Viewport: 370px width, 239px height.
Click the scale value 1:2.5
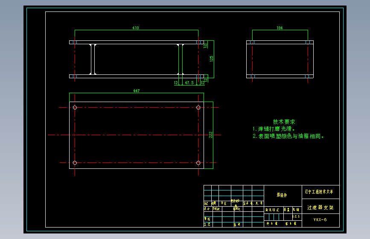pyautogui.click(x=296, y=216)
